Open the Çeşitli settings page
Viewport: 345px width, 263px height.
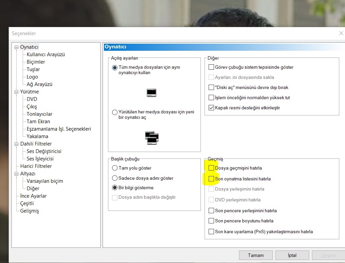click(x=27, y=203)
